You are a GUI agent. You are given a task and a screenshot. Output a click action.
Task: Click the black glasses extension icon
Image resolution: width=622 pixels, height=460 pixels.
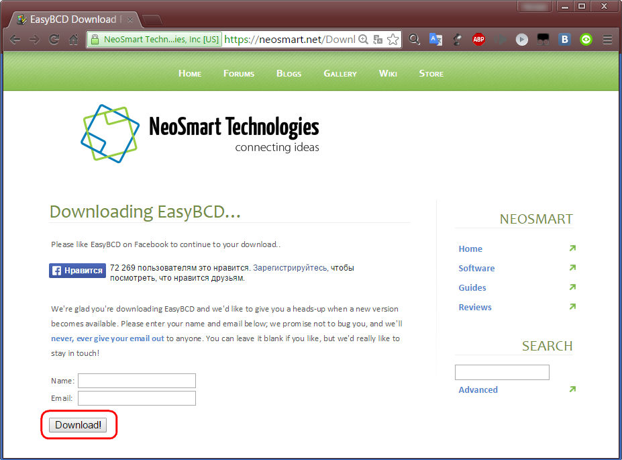pos(543,40)
